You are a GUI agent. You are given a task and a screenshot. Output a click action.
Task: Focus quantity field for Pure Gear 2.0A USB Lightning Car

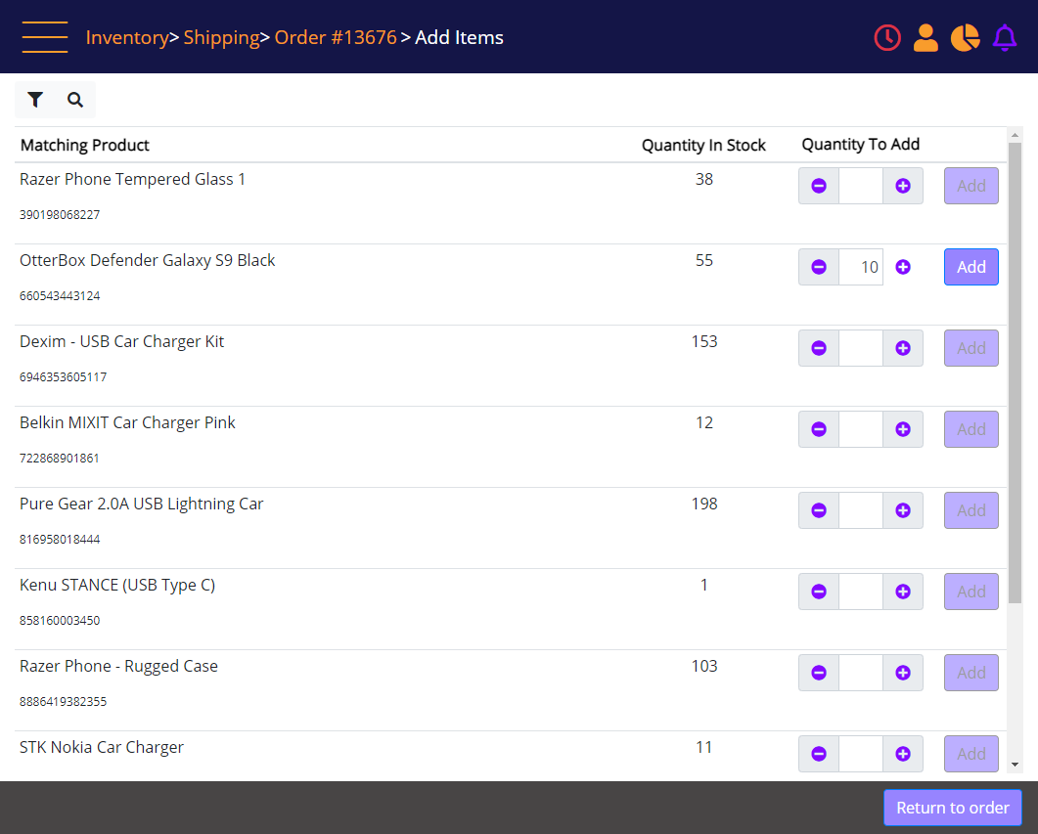tap(861, 510)
